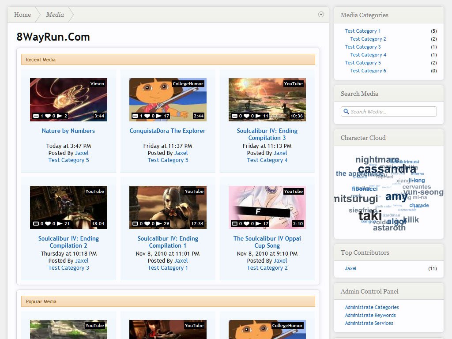Click YouTube badge on Ending Compilation 3
The width and height of the screenshot is (452, 339).
[293, 83]
